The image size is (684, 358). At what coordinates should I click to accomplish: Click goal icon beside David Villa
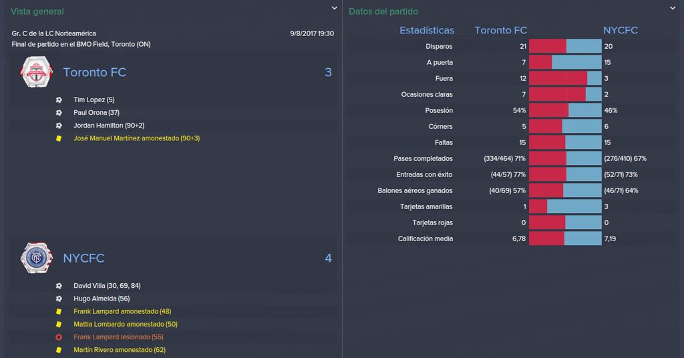coord(59,286)
